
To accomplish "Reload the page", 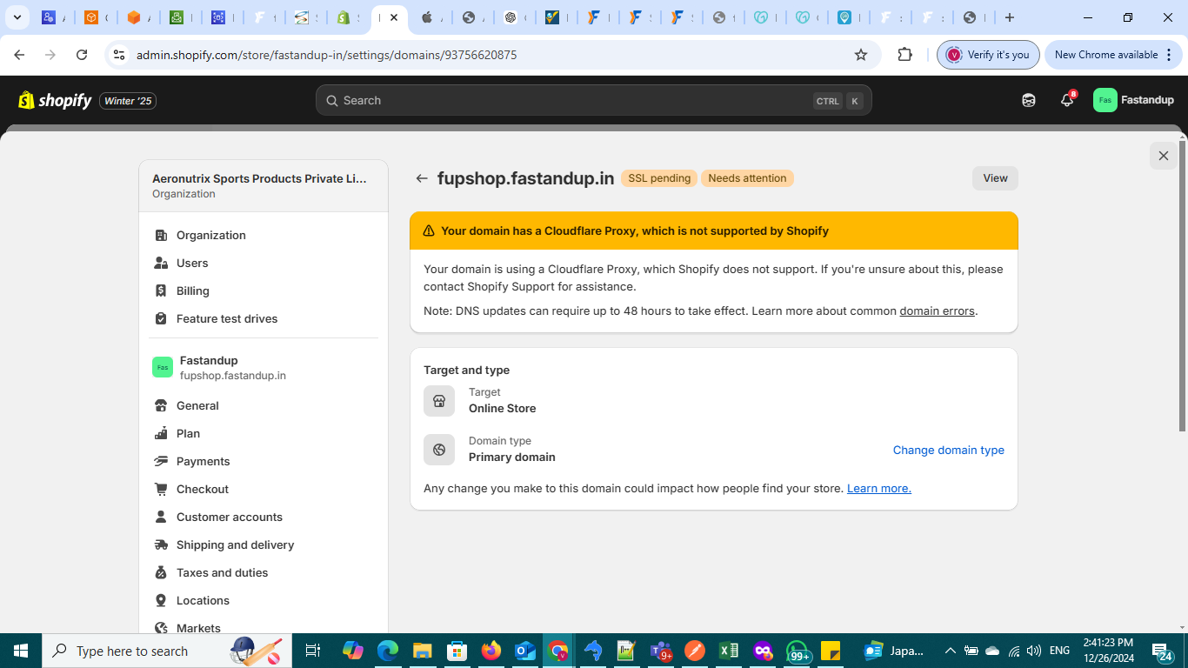I will (x=82, y=55).
